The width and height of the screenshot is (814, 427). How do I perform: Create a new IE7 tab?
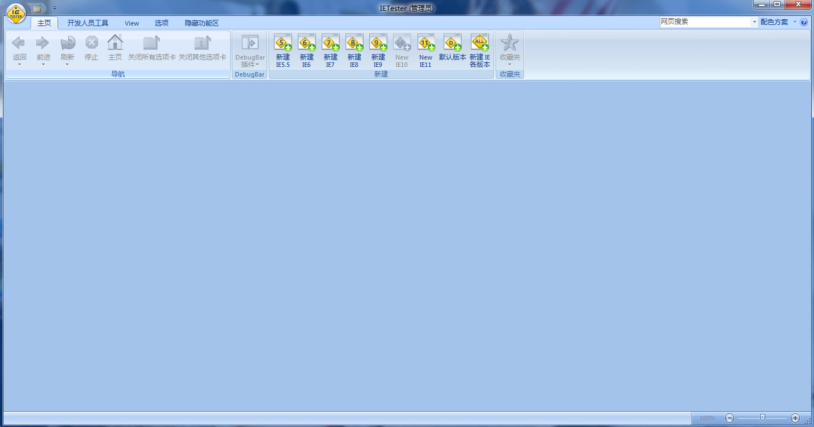331,51
